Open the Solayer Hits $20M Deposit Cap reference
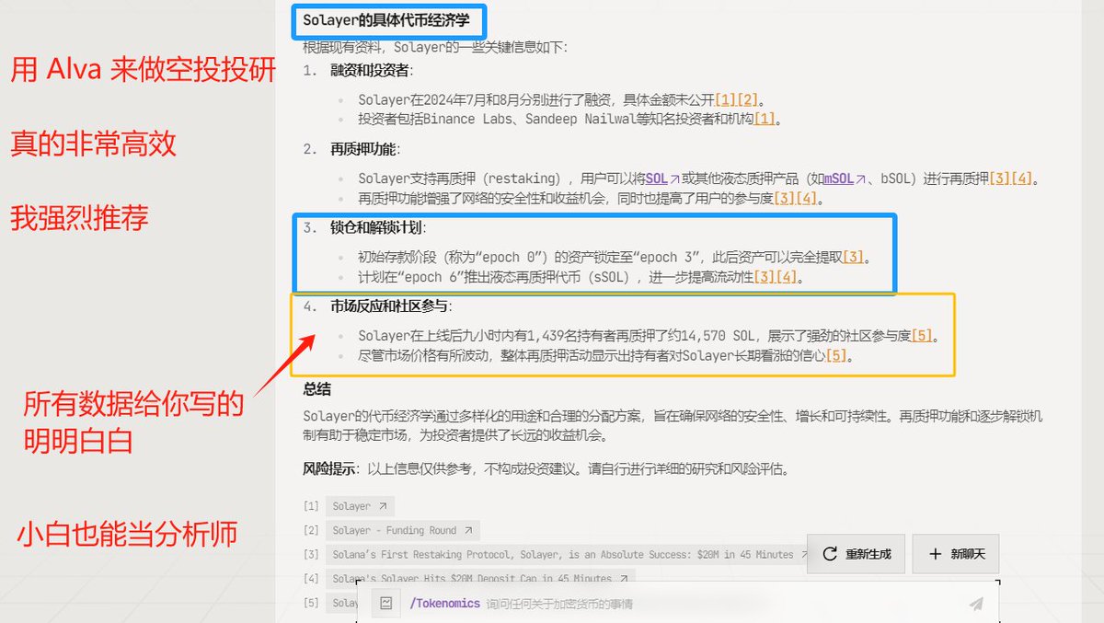 [x=479, y=579]
